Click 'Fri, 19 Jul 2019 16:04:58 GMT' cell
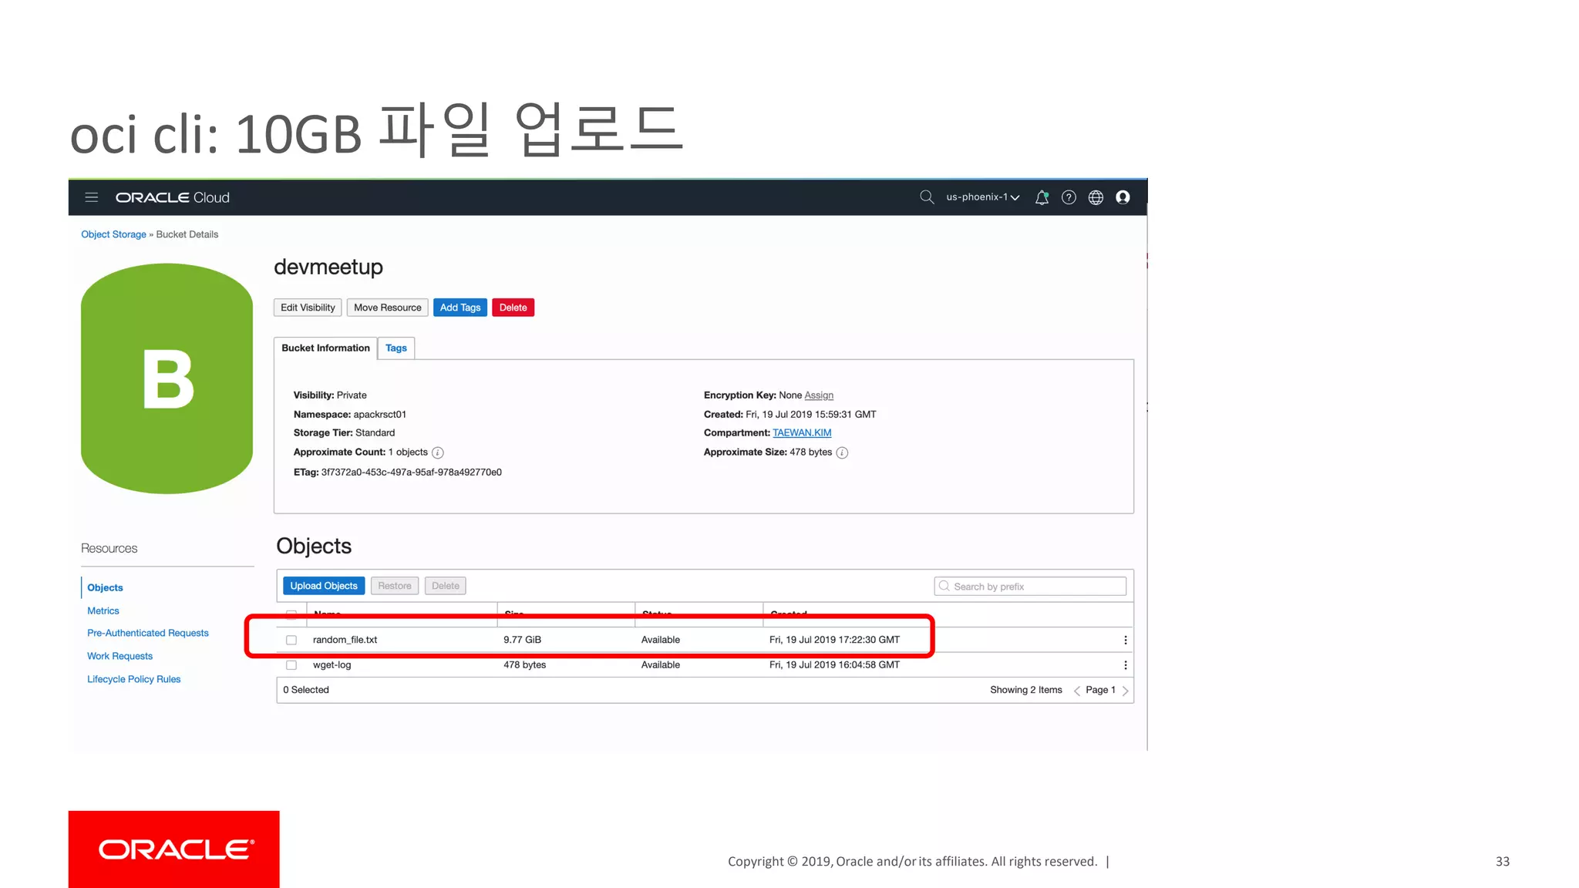 point(834,665)
